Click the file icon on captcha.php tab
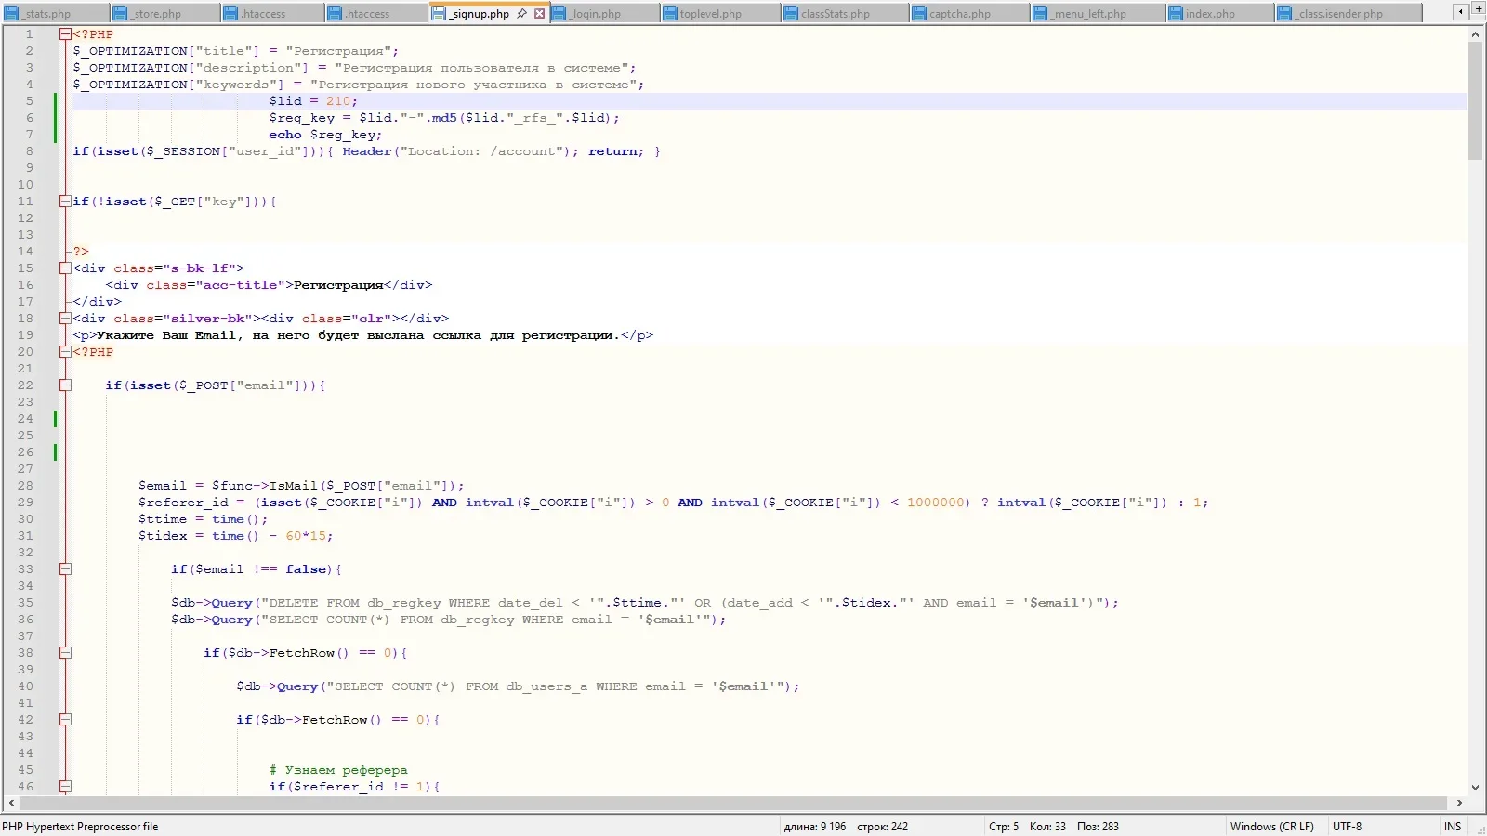Screen dimensions: 1487x836 918,14
